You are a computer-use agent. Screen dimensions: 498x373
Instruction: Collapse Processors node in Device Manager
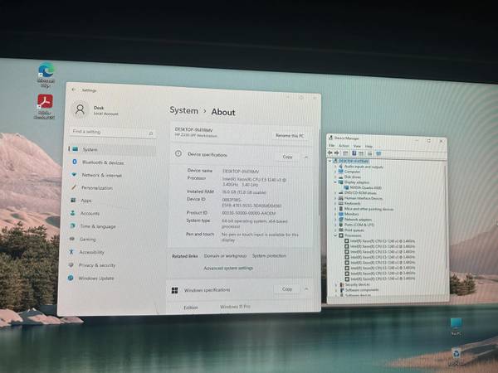click(x=335, y=235)
